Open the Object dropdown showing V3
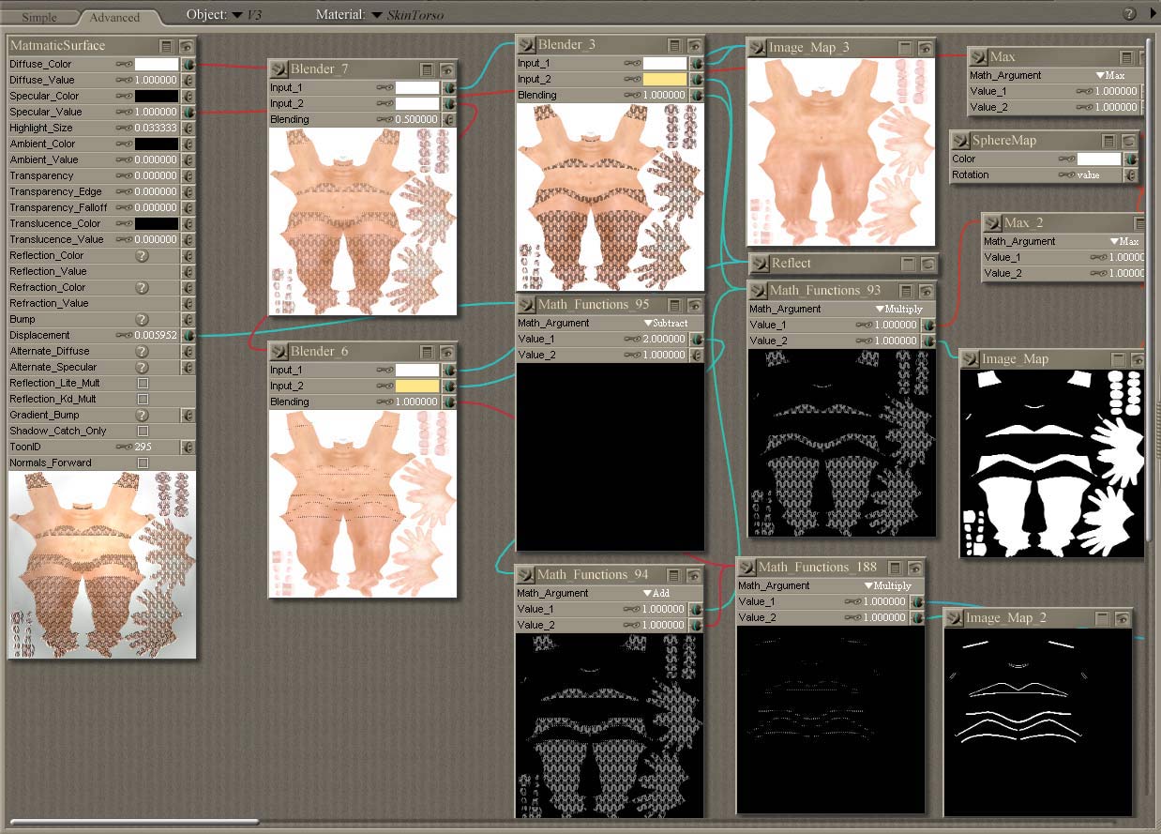 pyautogui.click(x=237, y=15)
